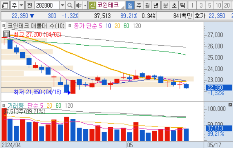Viewport: 233px width, 148px height.
Task: Switch to the 분 minute chart tab
Action: pyautogui.click(x=165, y=5)
